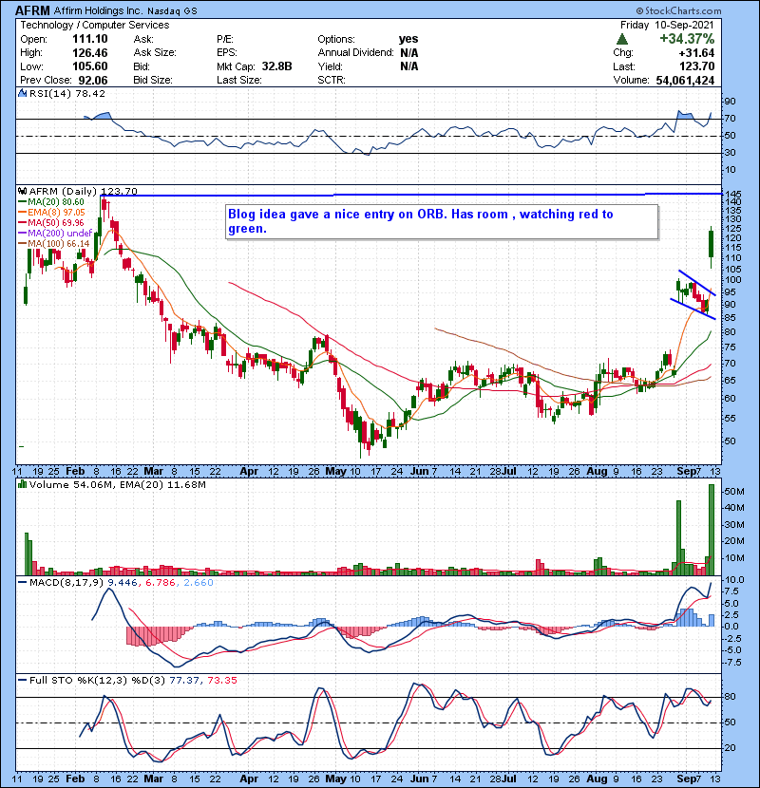Screen dimensions: 760x788
Task: Click the date Friday 10-Sep-2021
Action: (x=667, y=25)
